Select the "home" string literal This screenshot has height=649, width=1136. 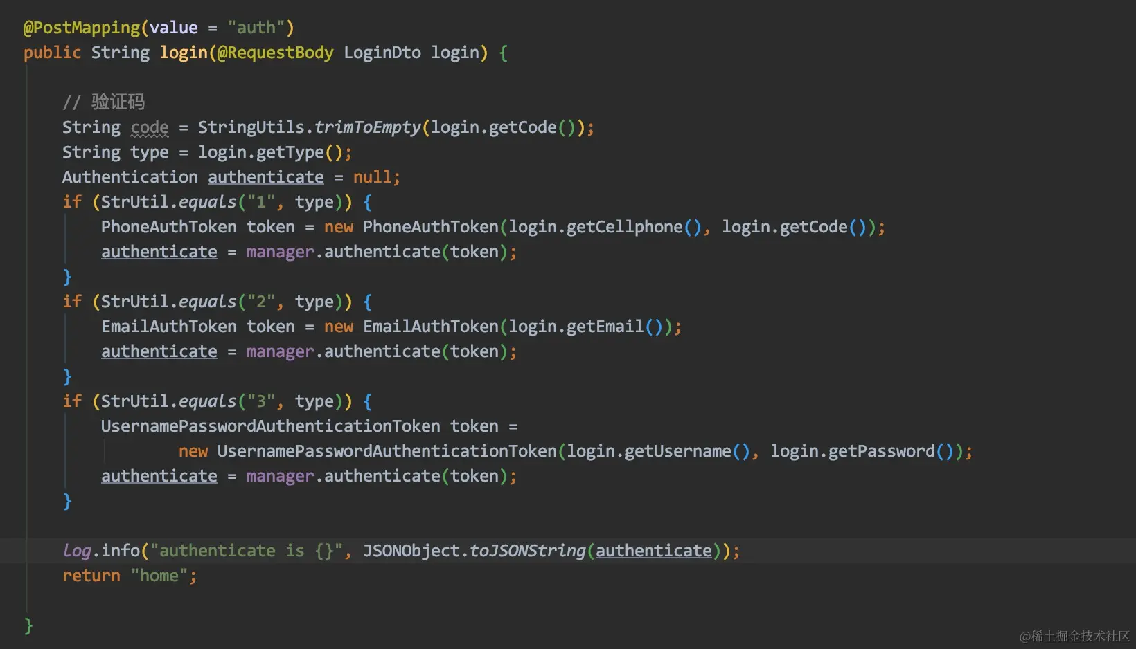[159, 576]
